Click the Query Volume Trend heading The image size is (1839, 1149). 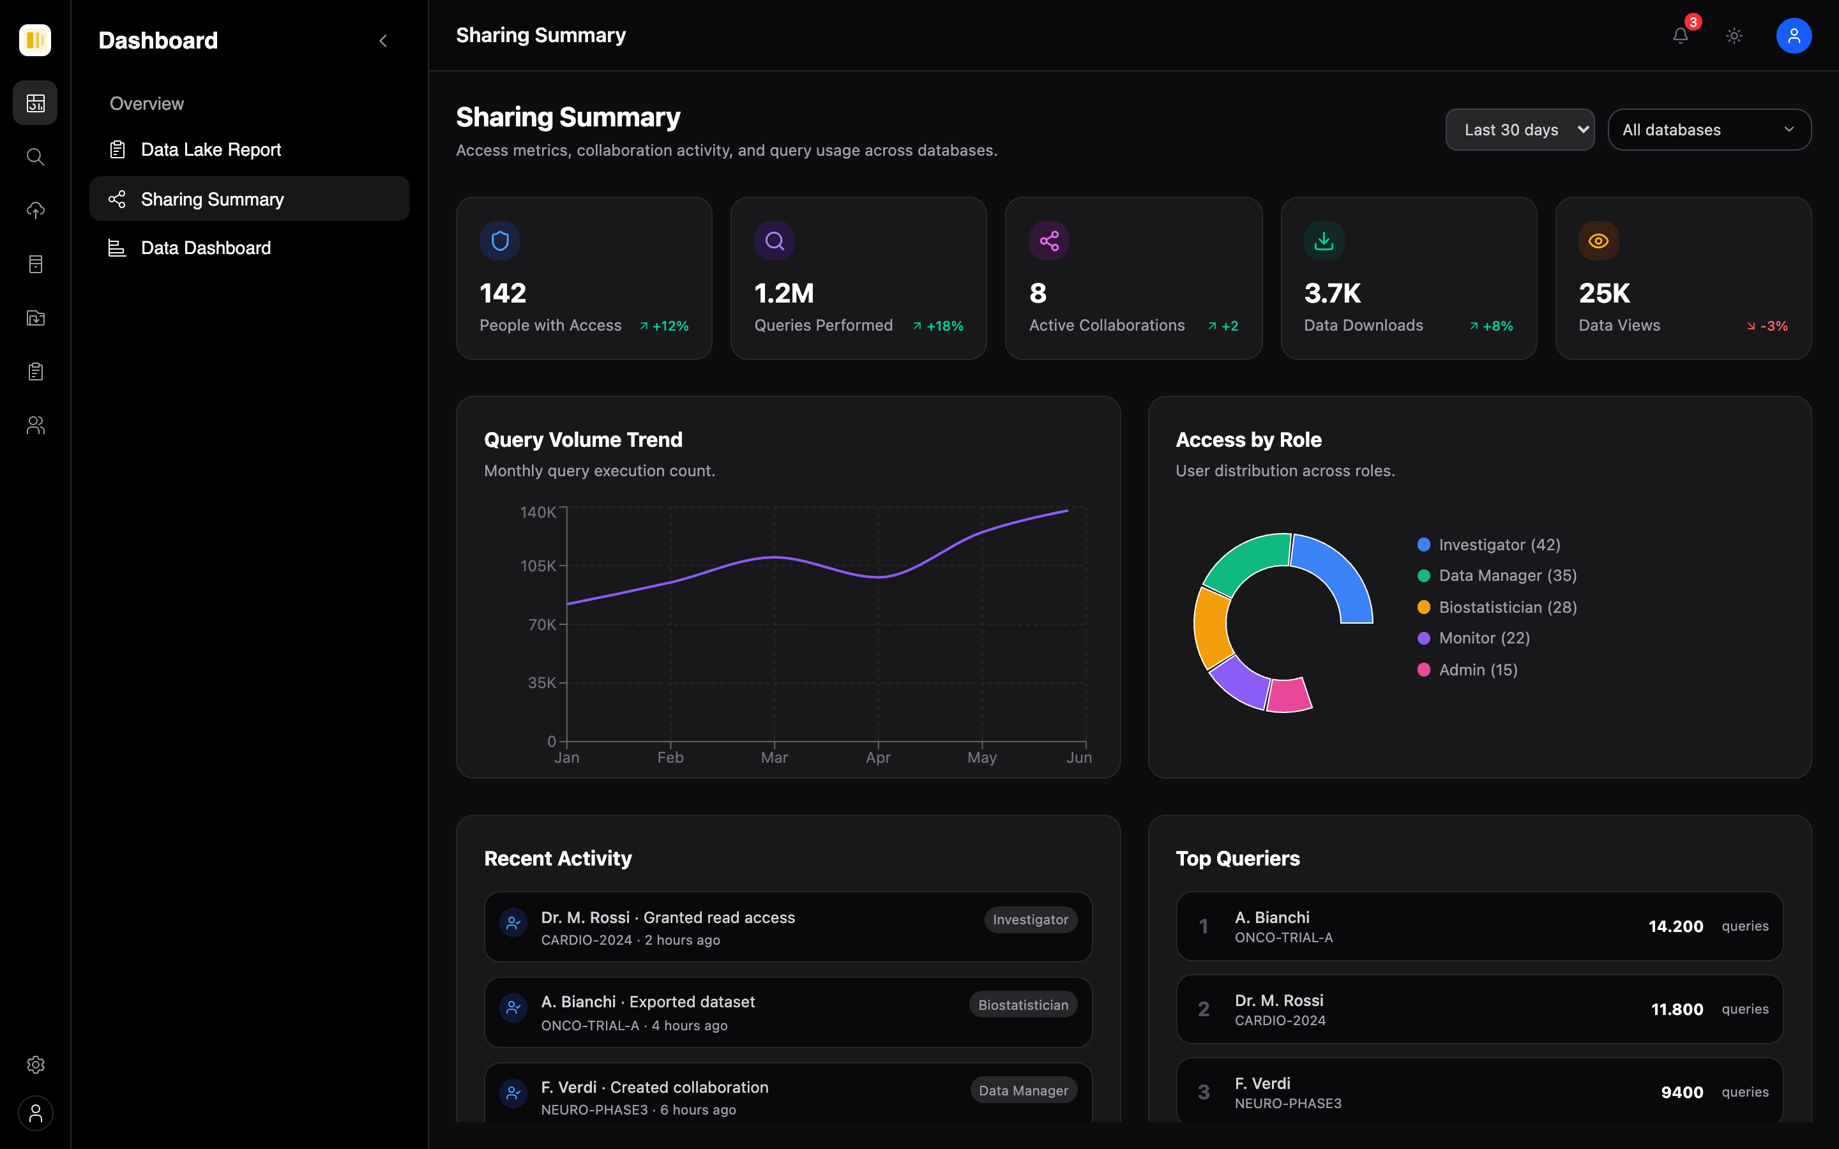[x=583, y=440]
